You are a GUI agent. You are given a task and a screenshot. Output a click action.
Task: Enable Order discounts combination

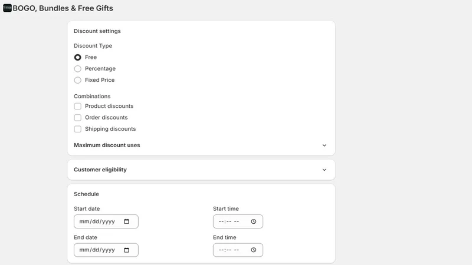[78, 117]
